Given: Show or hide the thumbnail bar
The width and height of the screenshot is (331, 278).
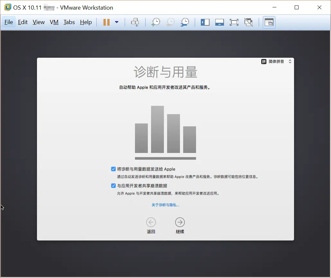Looking at the screenshot, I should pyautogui.click(x=219, y=22).
